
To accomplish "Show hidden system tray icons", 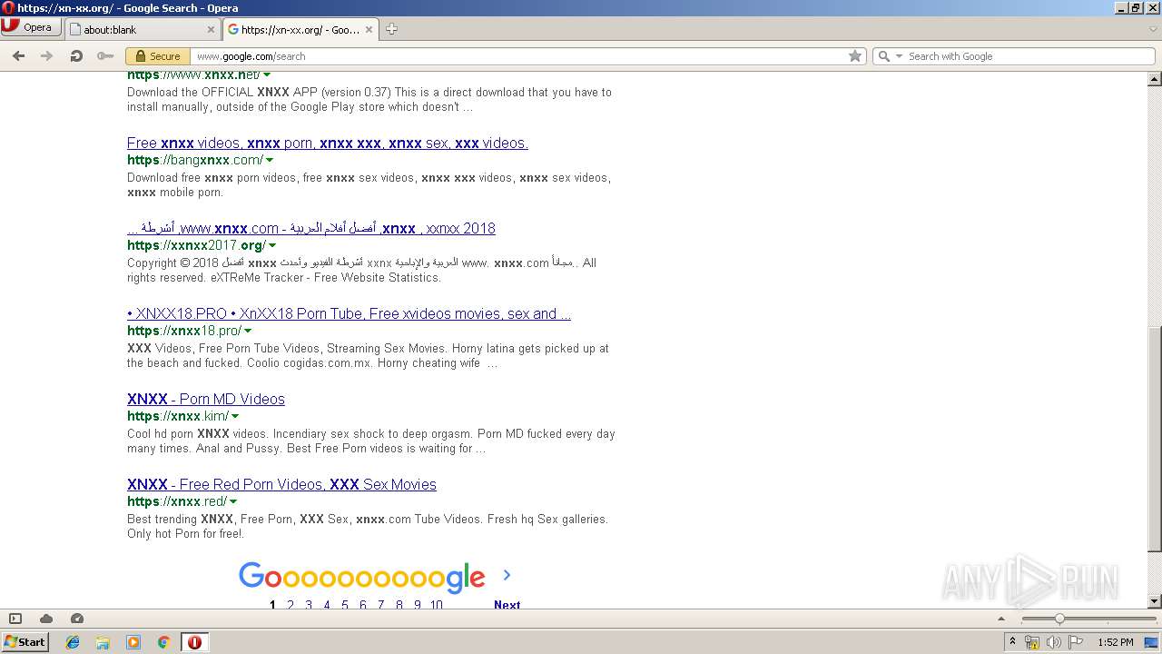I will [x=1013, y=642].
